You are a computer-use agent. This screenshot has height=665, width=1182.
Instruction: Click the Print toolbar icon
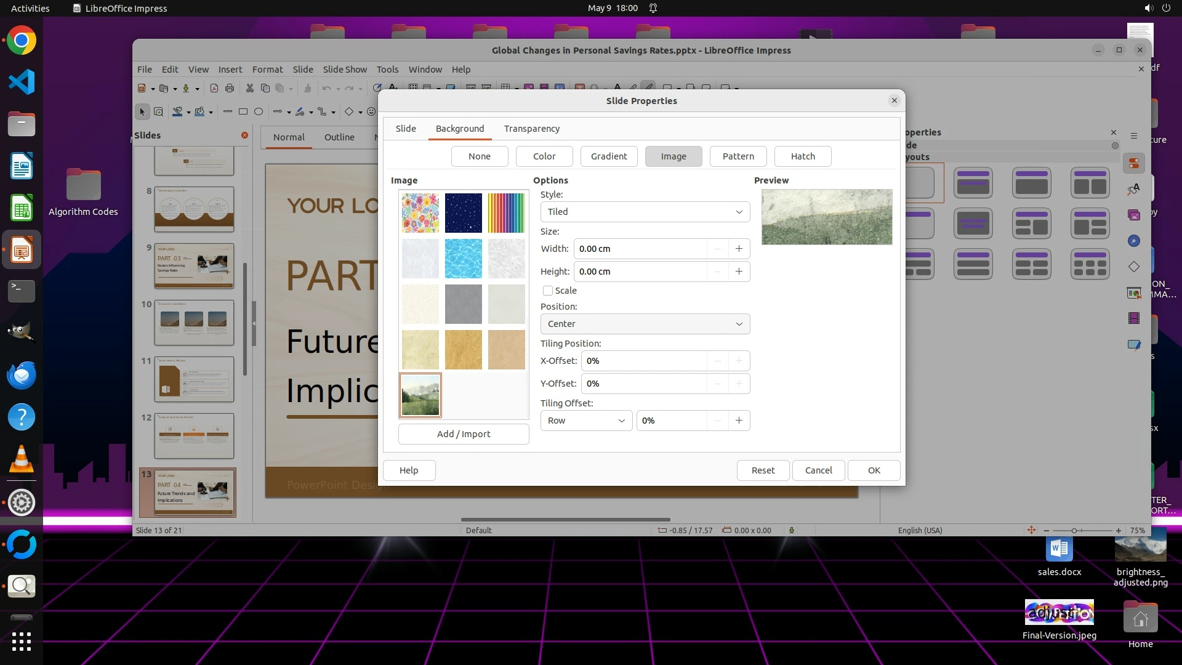(230, 88)
